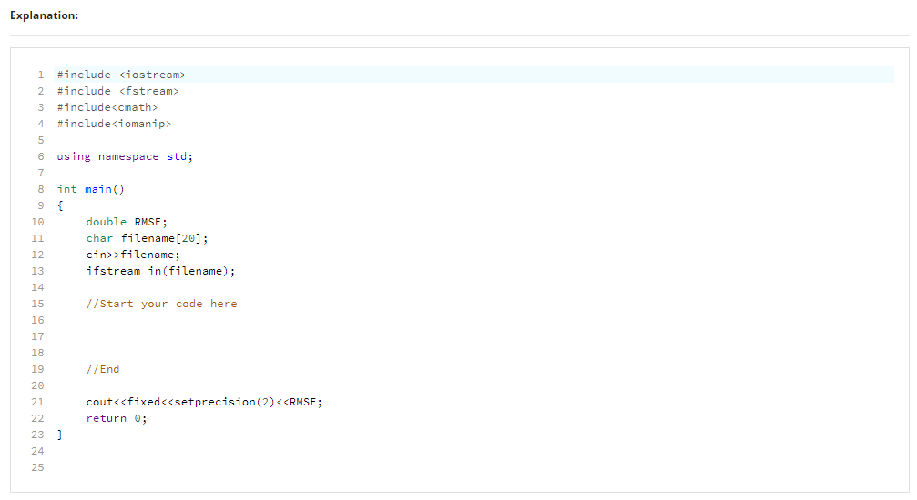Click the 'ifstream in(filename);' line
917x500 pixels.
pyautogui.click(x=161, y=271)
